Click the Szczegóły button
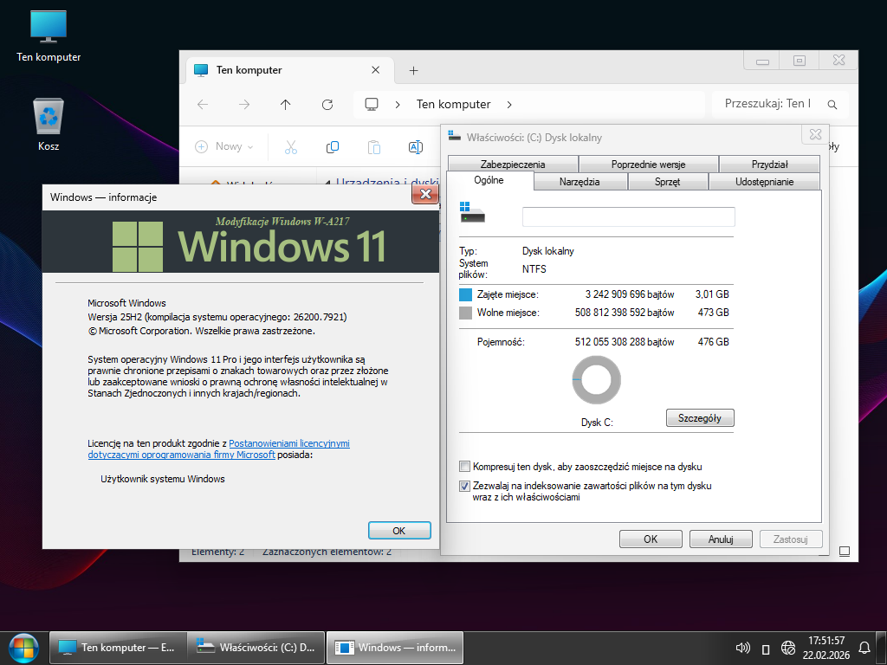 700,418
